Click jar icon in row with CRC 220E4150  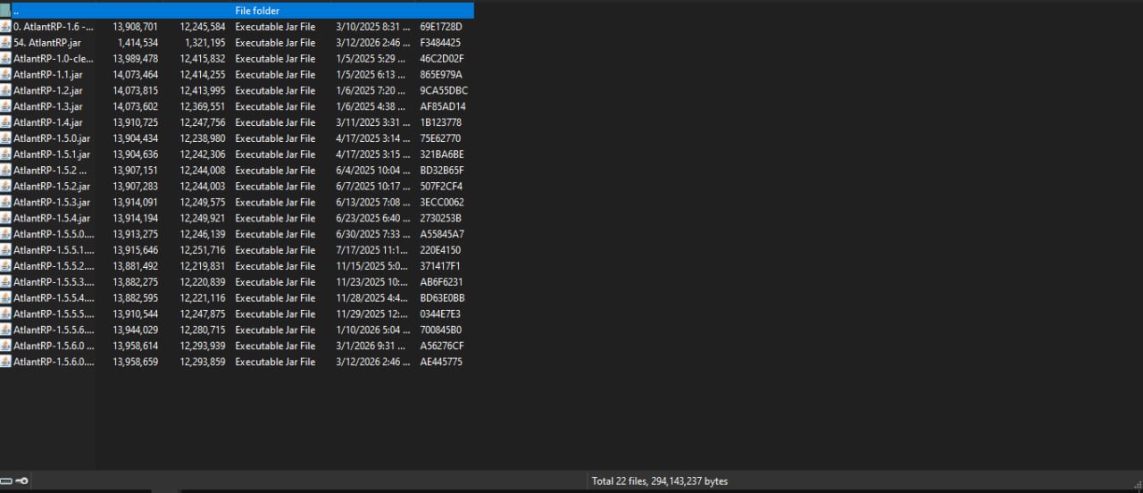point(5,250)
